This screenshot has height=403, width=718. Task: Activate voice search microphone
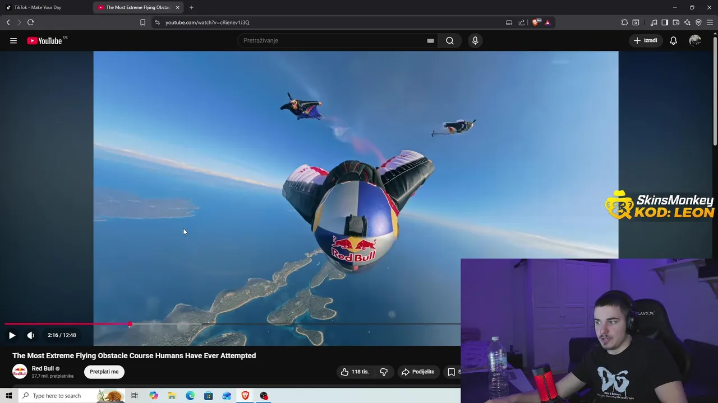click(x=475, y=40)
